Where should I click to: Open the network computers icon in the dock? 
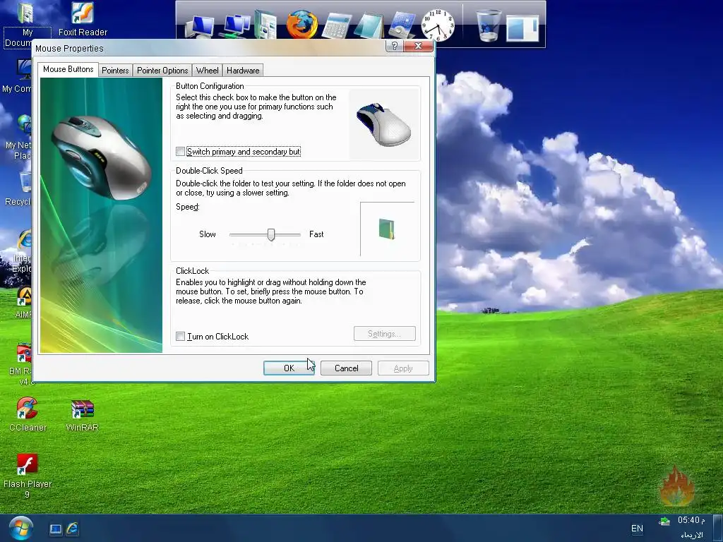236,25
